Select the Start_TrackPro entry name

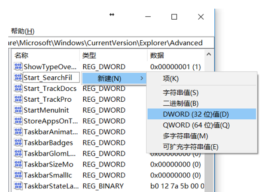pos(47,100)
